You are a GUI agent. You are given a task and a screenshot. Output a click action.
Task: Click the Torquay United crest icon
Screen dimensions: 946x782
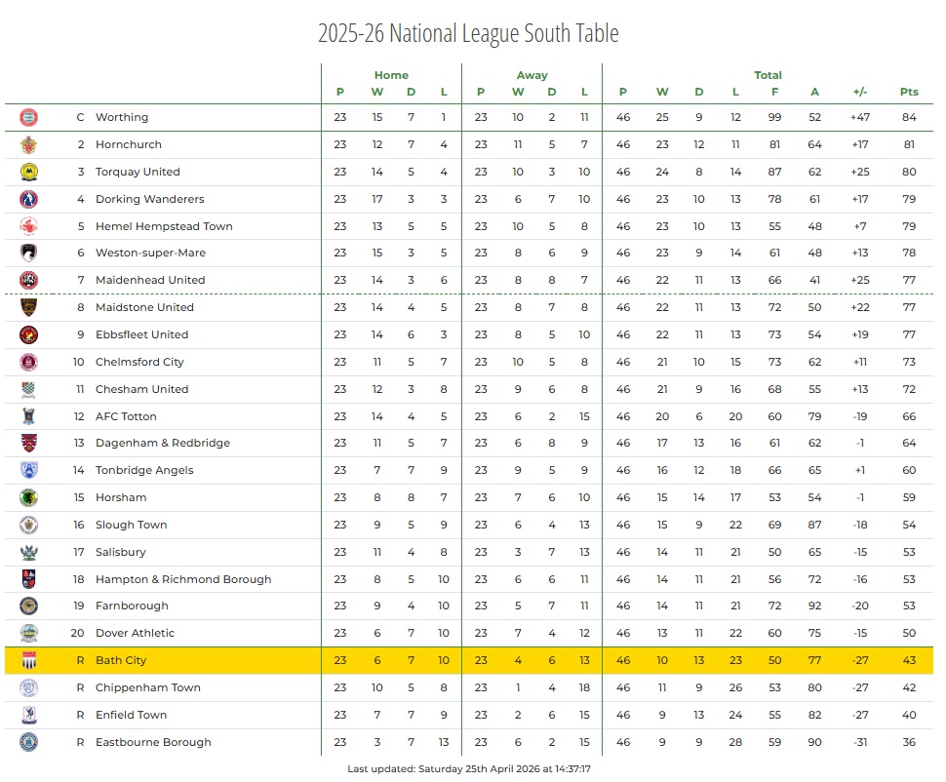coord(29,172)
